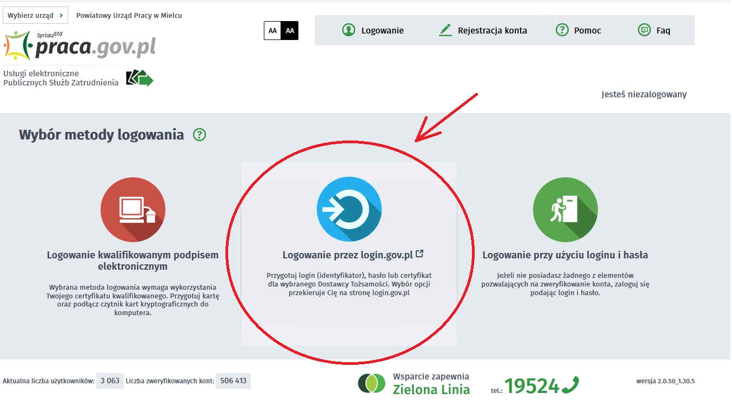Click the 'Wybór metody logowania' heading
732x400 pixels.
coord(102,135)
